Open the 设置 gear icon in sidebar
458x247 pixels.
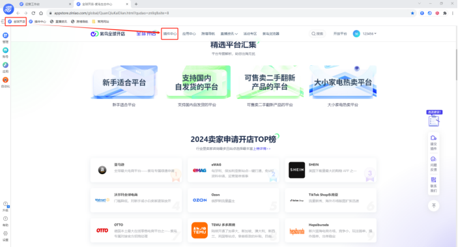point(5,233)
